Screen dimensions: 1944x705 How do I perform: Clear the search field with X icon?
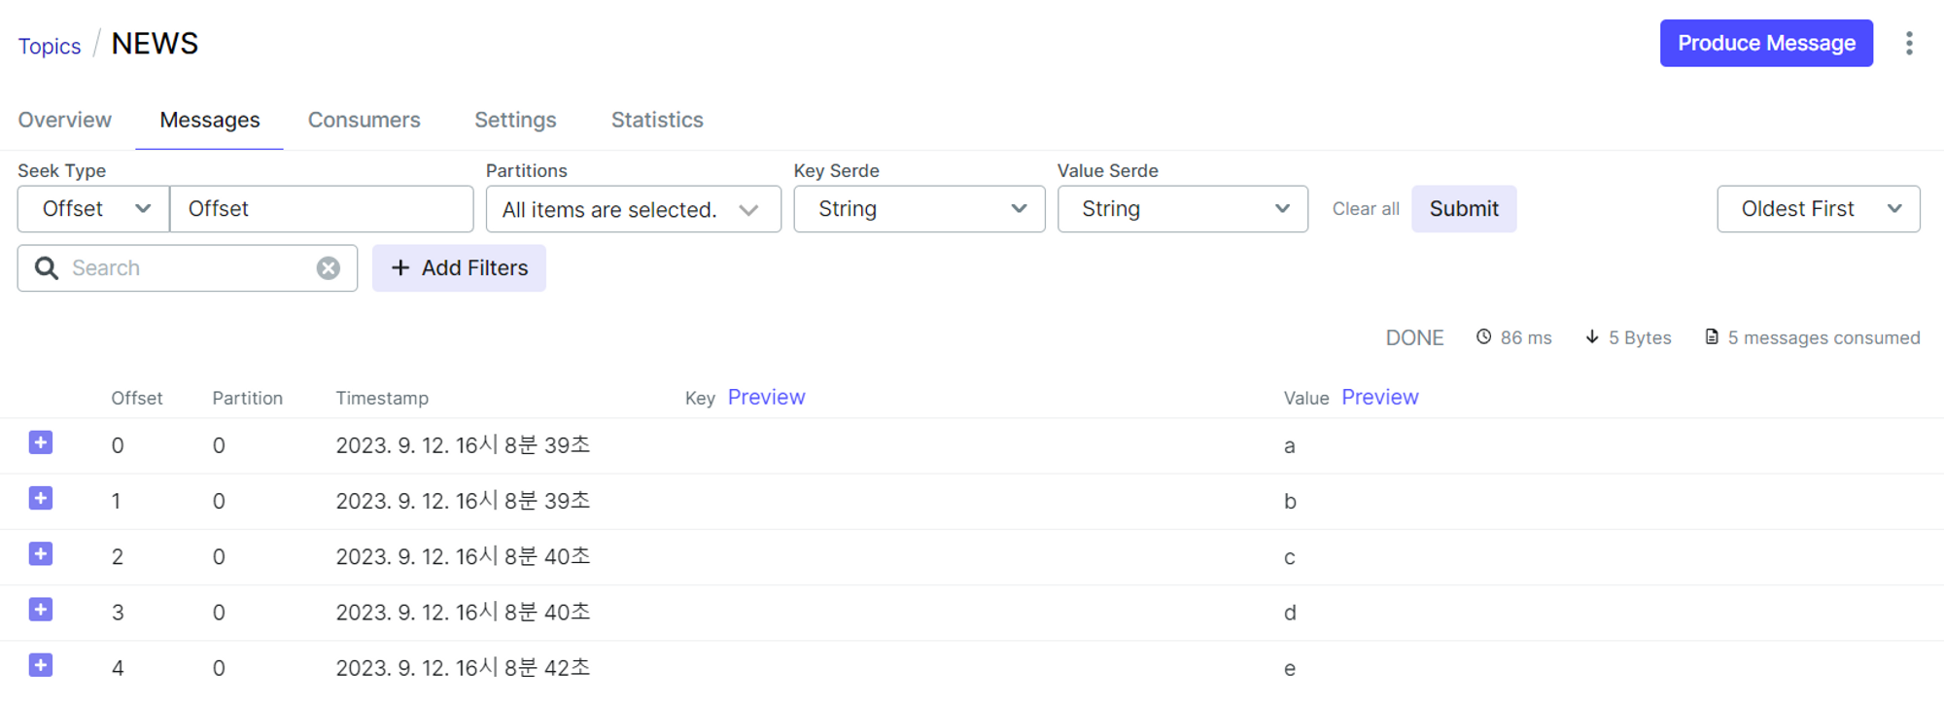click(329, 268)
